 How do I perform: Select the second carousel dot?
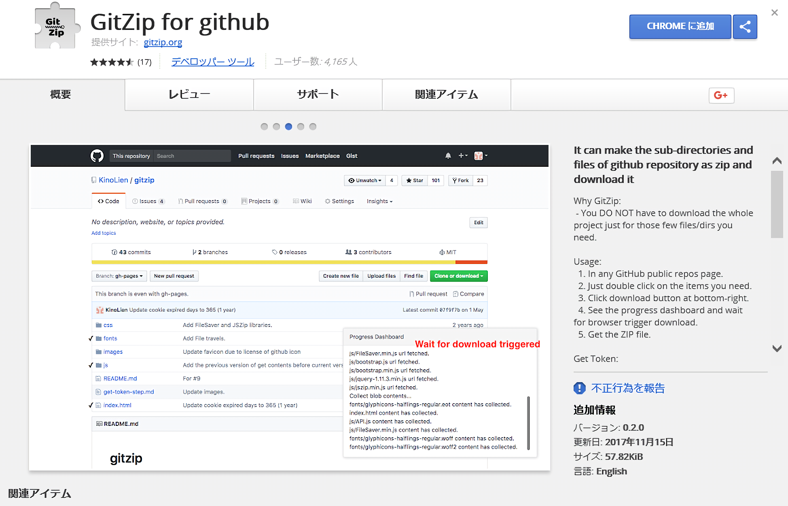(x=276, y=127)
